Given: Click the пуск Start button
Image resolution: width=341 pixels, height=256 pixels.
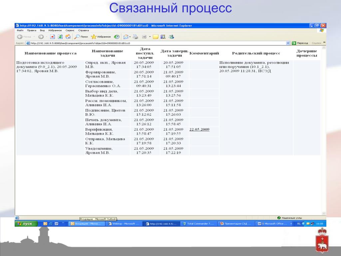Looking at the screenshot, I should point(26,224).
